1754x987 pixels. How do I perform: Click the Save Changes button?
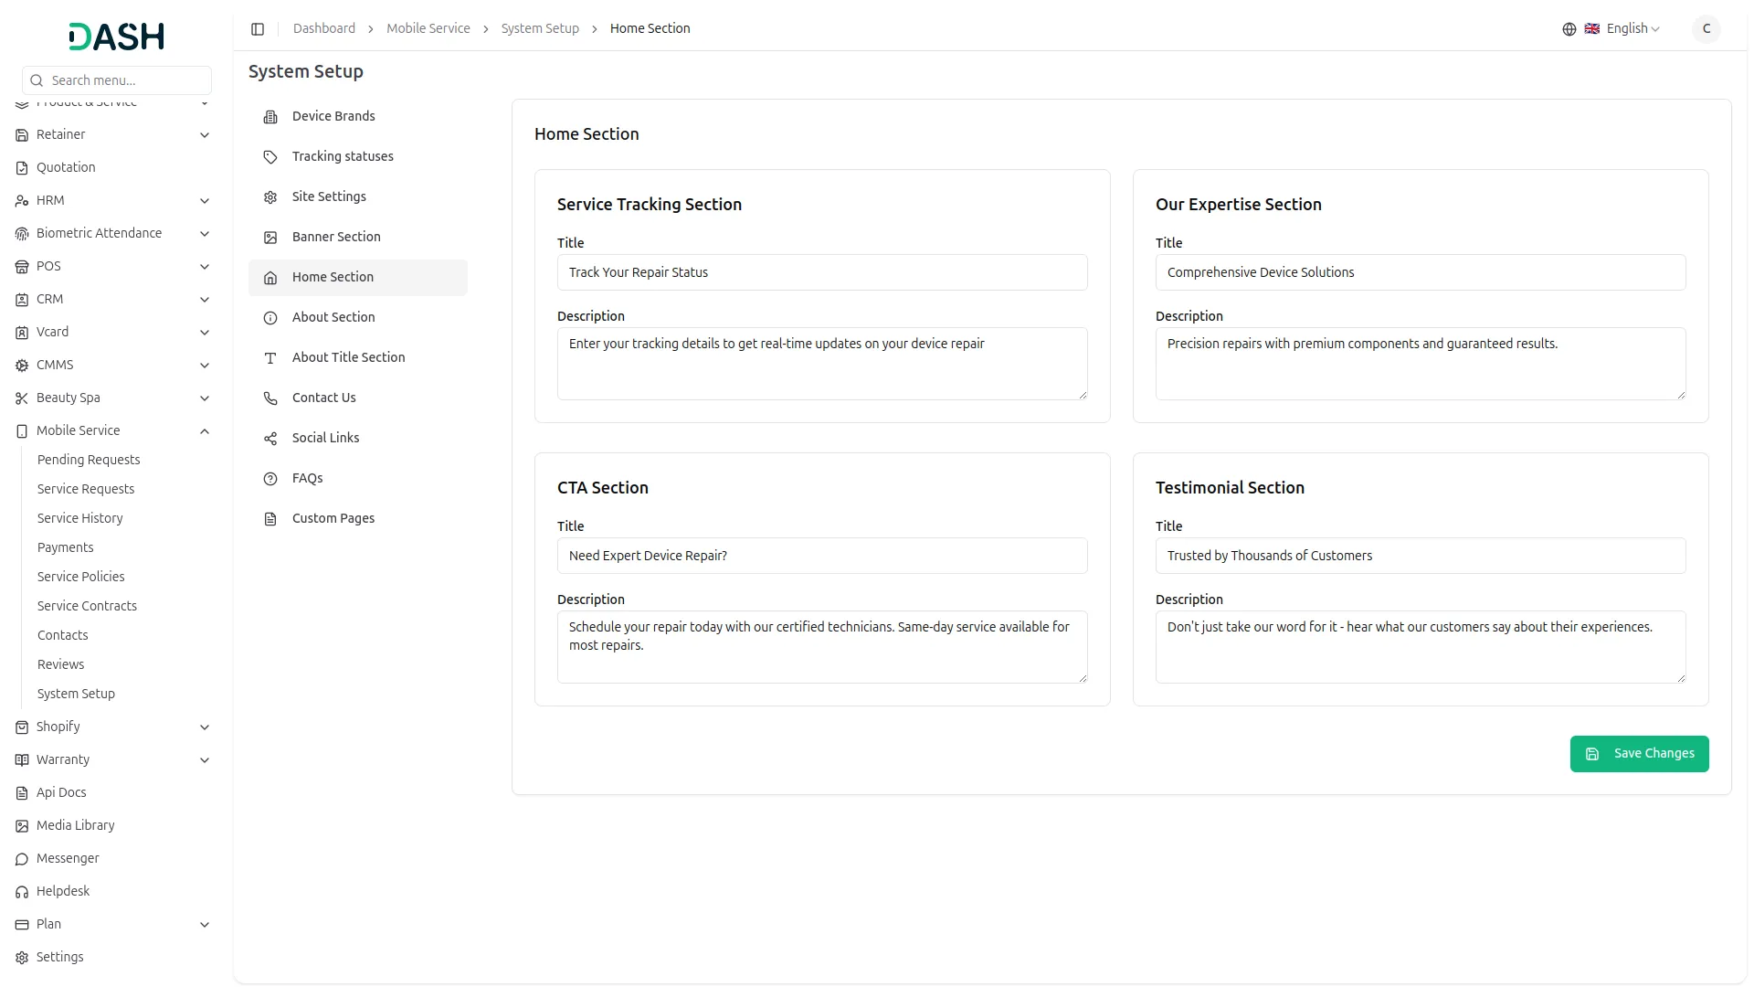click(1639, 753)
